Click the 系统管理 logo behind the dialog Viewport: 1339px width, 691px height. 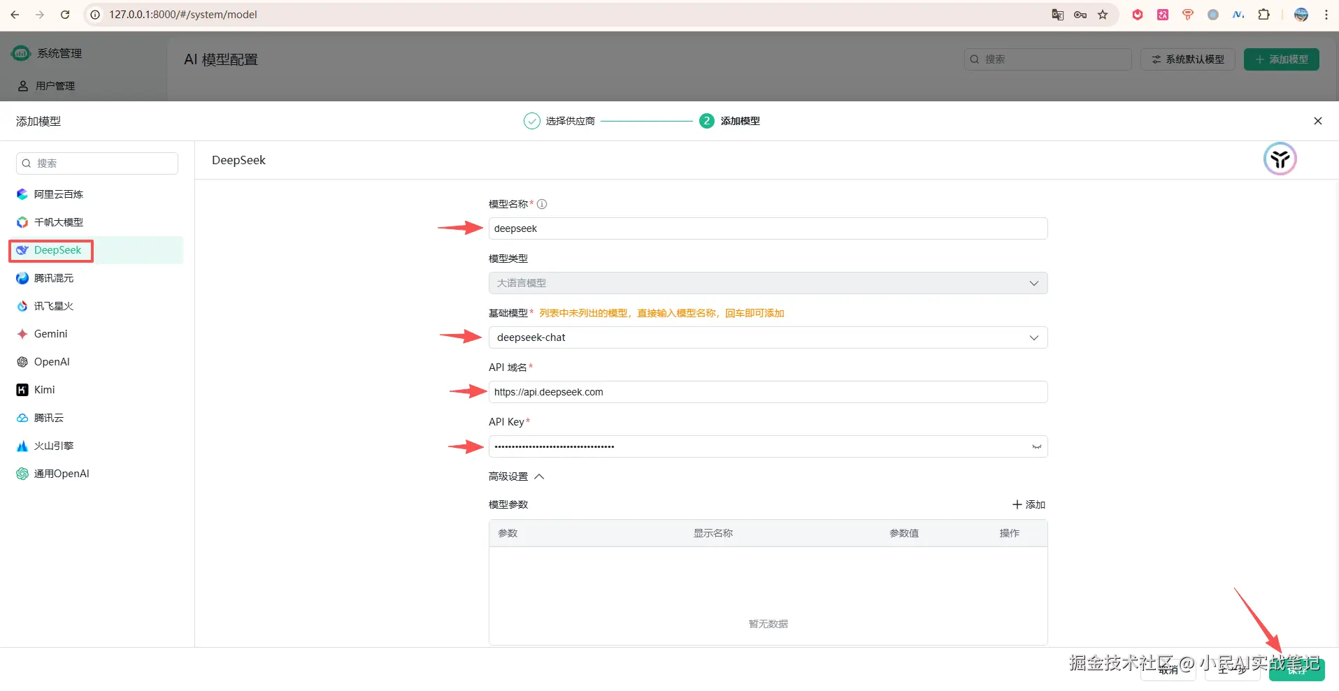click(x=22, y=53)
